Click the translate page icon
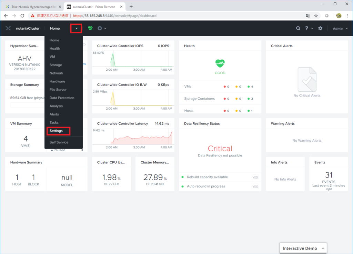Viewport: 353px width, 254px height. tap(307, 16)
